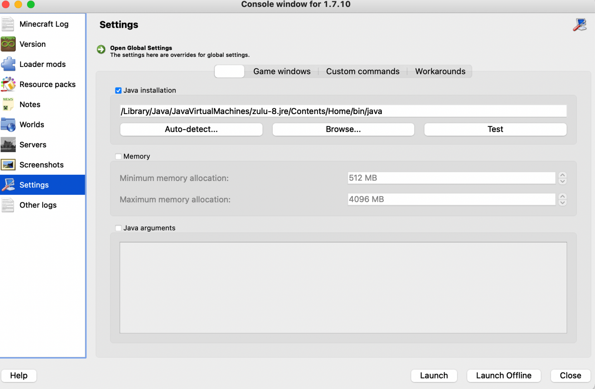Open the Workarounds tab
The width and height of the screenshot is (595, 389).
pyautogui.click(x=440, y=71)
